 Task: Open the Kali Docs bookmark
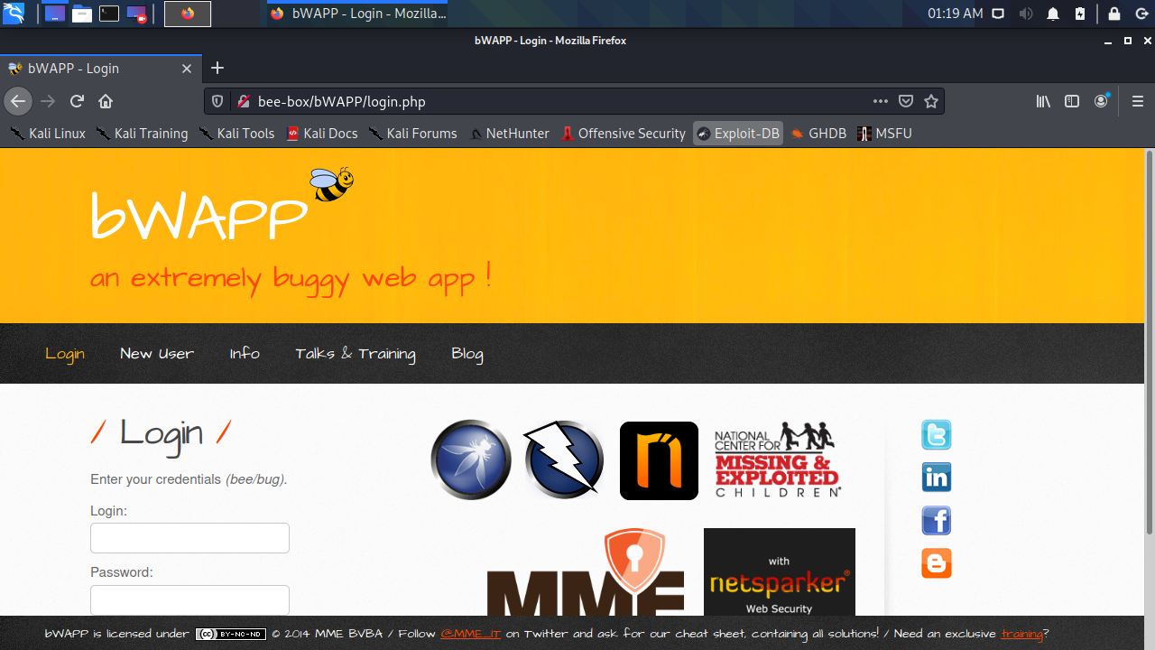[x=322, y=134]
